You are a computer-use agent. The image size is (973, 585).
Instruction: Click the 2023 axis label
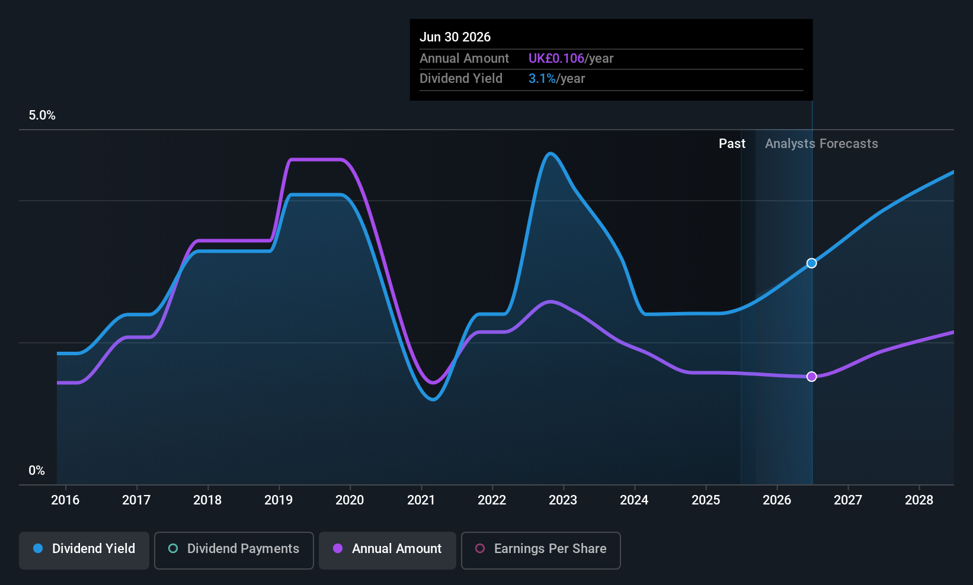(563, 500)
